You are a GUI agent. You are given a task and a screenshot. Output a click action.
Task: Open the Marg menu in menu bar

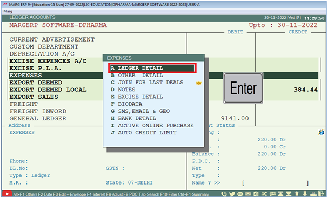(x=8, y=11)
